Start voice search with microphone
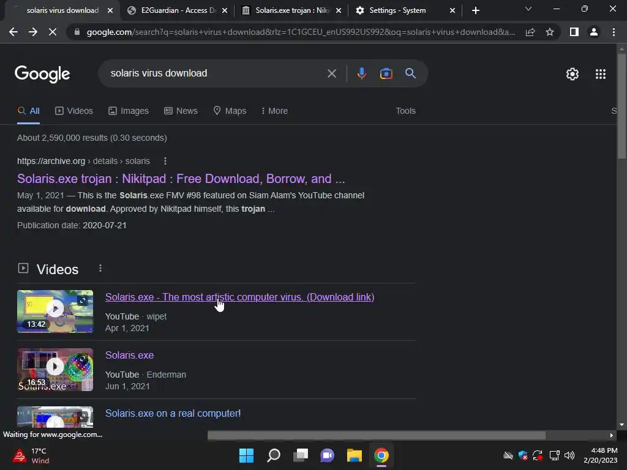 point(361,73)
